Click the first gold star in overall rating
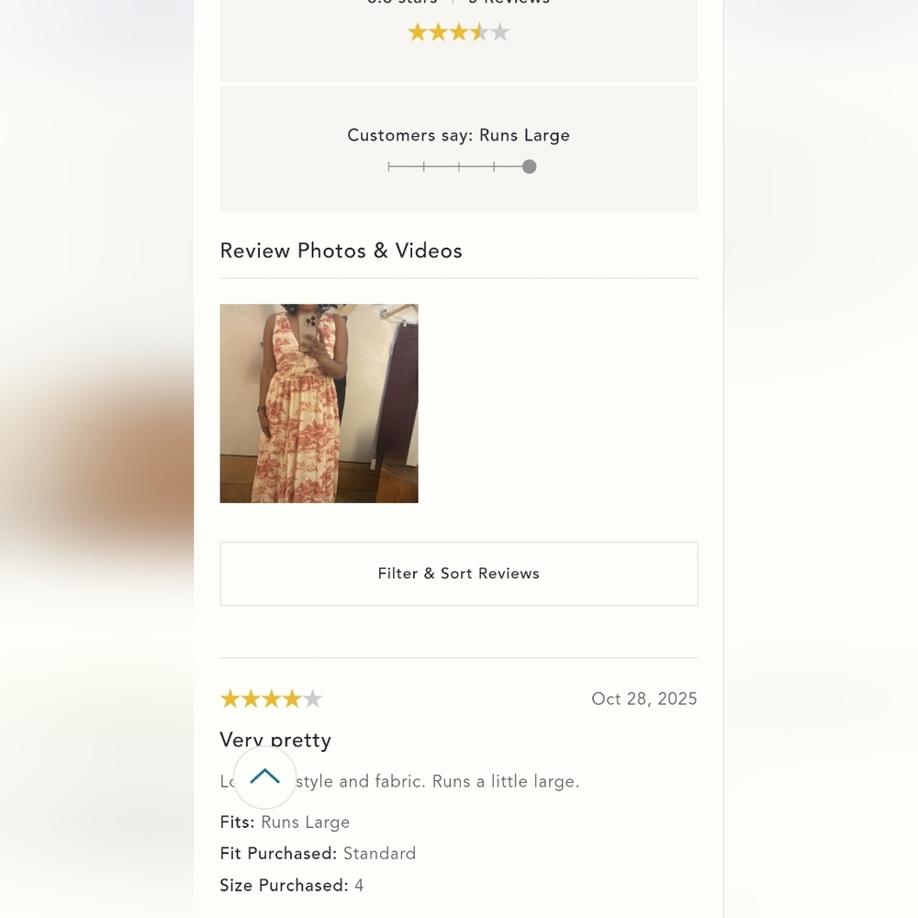The height and width of the screenshot is (918, 918). click(418, 32)
